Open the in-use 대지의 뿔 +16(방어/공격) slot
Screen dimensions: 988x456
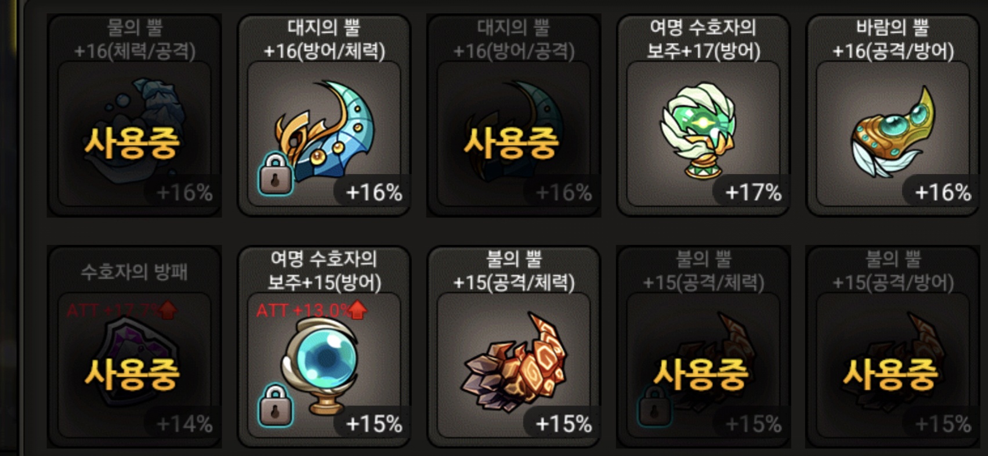pos(513,116)
